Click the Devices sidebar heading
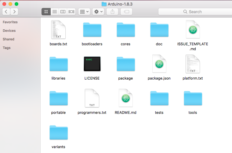 coord(9,31)
